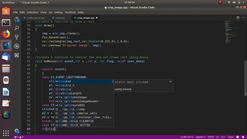Click the clock in the top bar
This screenshot has width=247, height=139.
[x=130, y=2]
